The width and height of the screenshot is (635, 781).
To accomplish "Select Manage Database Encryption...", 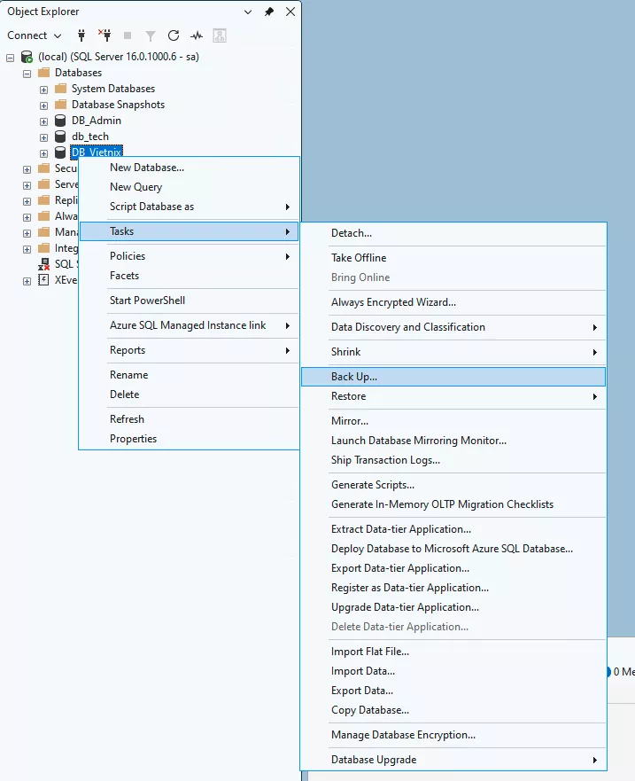I will click(x=453, y=735).
